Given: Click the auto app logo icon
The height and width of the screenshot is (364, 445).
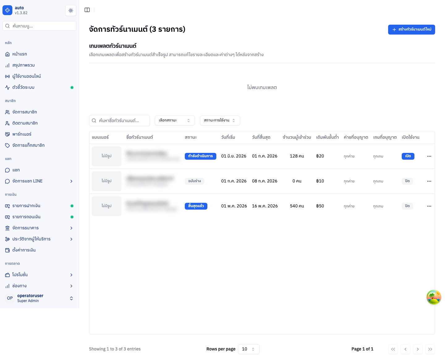Looking at the screenshot, I should [7, 10].
